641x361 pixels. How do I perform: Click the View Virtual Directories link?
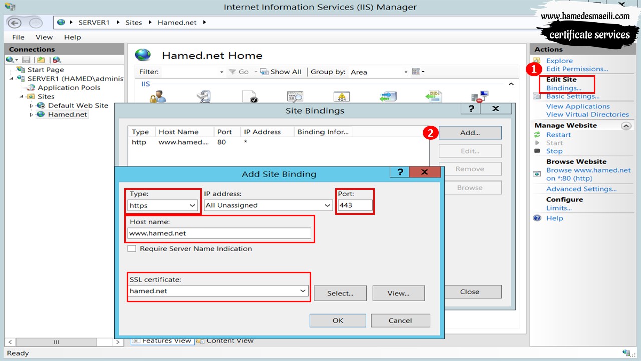point(587,114)
